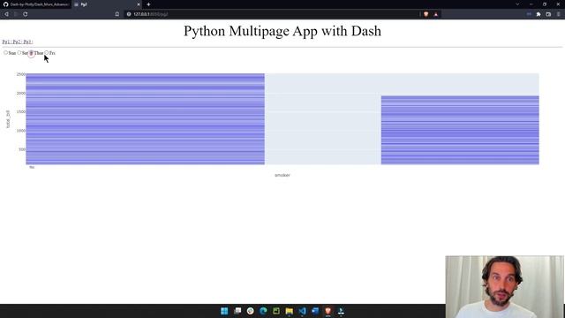Open the Pg1 page link
565x318 pixels.
6,42
